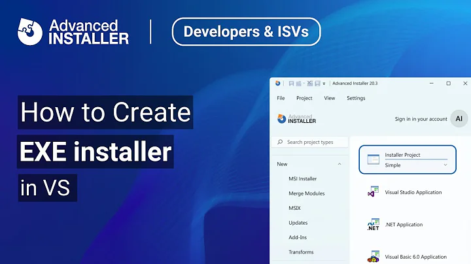Click the Installer Project window icon
471x264 pixels.
374,159
